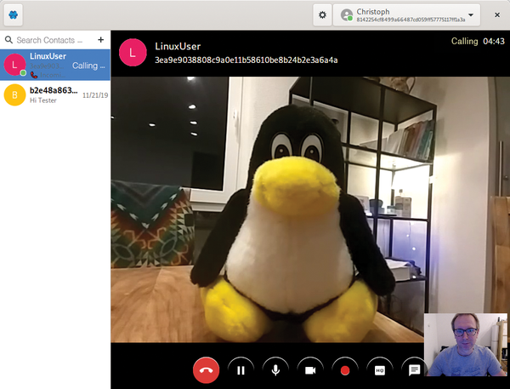
Task: Turn off the video camera
Action: coord(310,370)
